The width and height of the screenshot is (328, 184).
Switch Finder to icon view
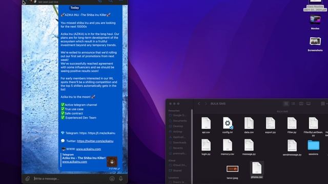click(286, 104)
